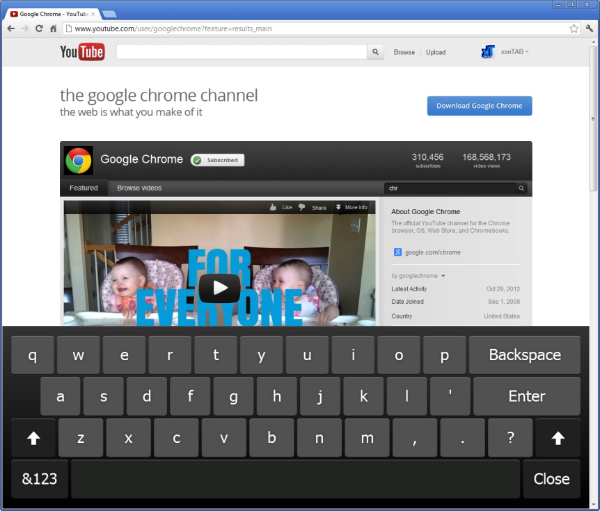Tap the space bar key
600x511 pixels.
295,479
